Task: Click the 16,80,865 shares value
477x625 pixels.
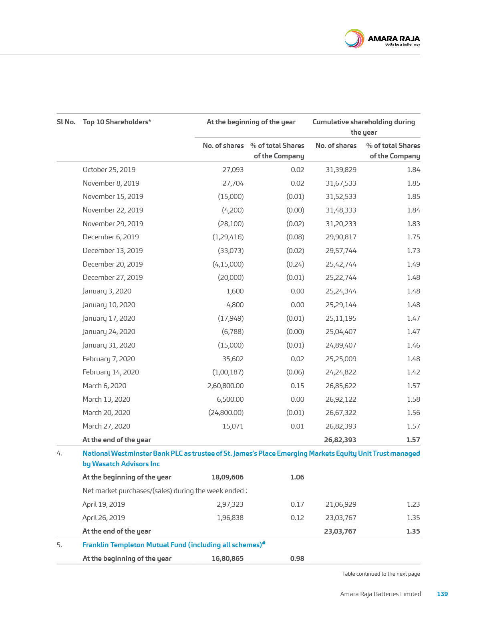Action: point(227,558)
